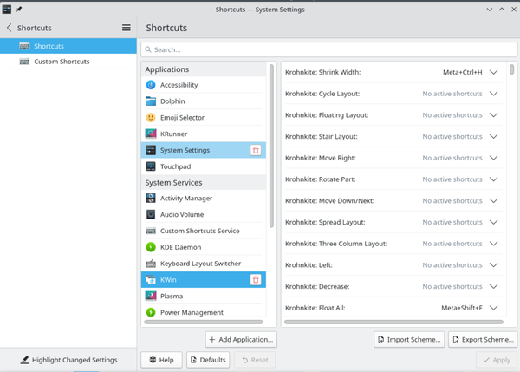Open Help button
The width and height of the screenshot is (520, 372).
click(161, 360)
